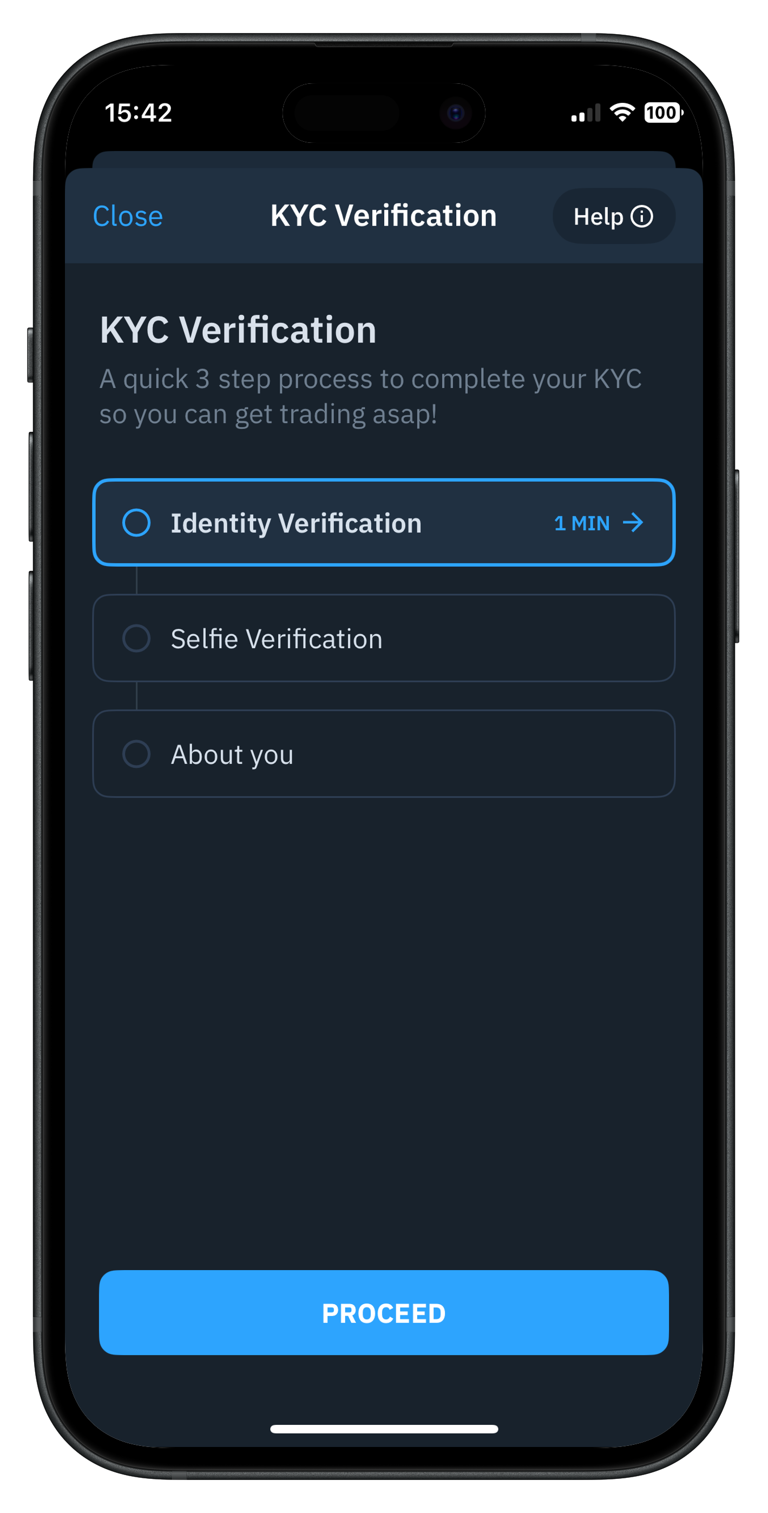
Task: Tap the large KYC Verification heading
Action: pyautogui.click(x=238, y=330)
